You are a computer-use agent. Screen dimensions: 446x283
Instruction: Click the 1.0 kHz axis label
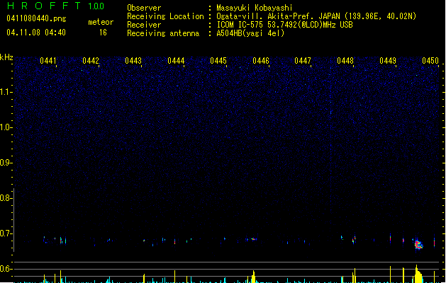6,127
